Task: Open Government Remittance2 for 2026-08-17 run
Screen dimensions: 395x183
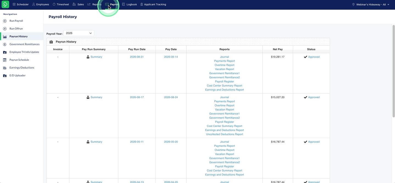Action: tap(224, 118)
